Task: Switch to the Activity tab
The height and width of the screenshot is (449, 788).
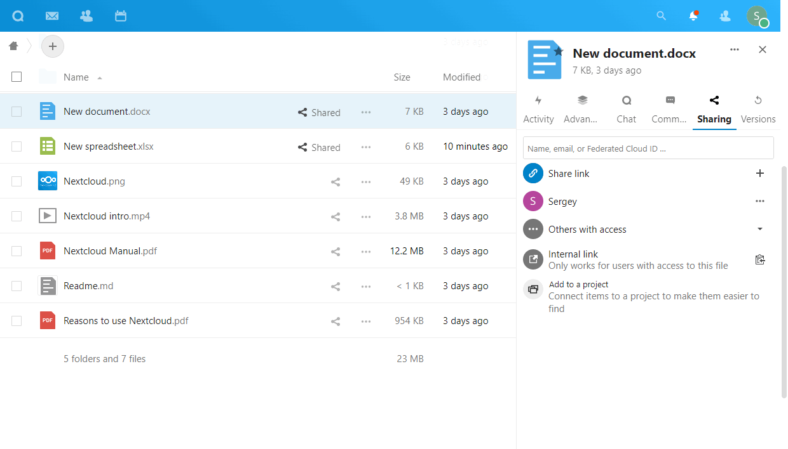Action: [538, 110]
